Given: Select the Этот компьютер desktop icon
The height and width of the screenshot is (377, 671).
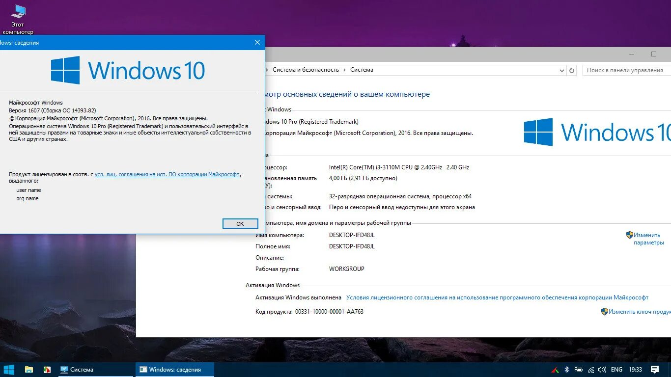Looking at the screenshot, I should click(18, 19).
